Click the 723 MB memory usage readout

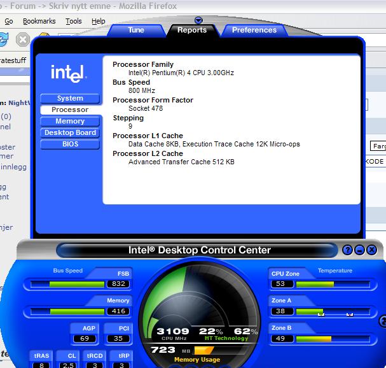(163, 350)
